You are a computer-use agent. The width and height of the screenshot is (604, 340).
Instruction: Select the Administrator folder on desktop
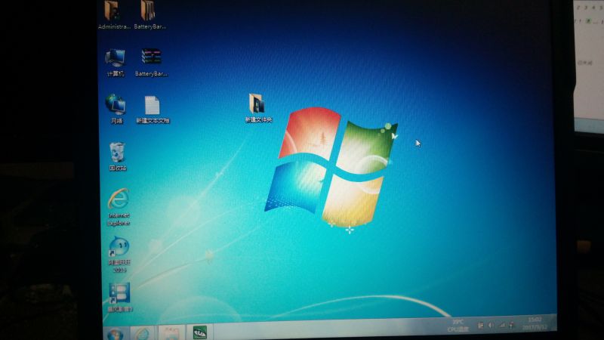[x=114, y=14]
